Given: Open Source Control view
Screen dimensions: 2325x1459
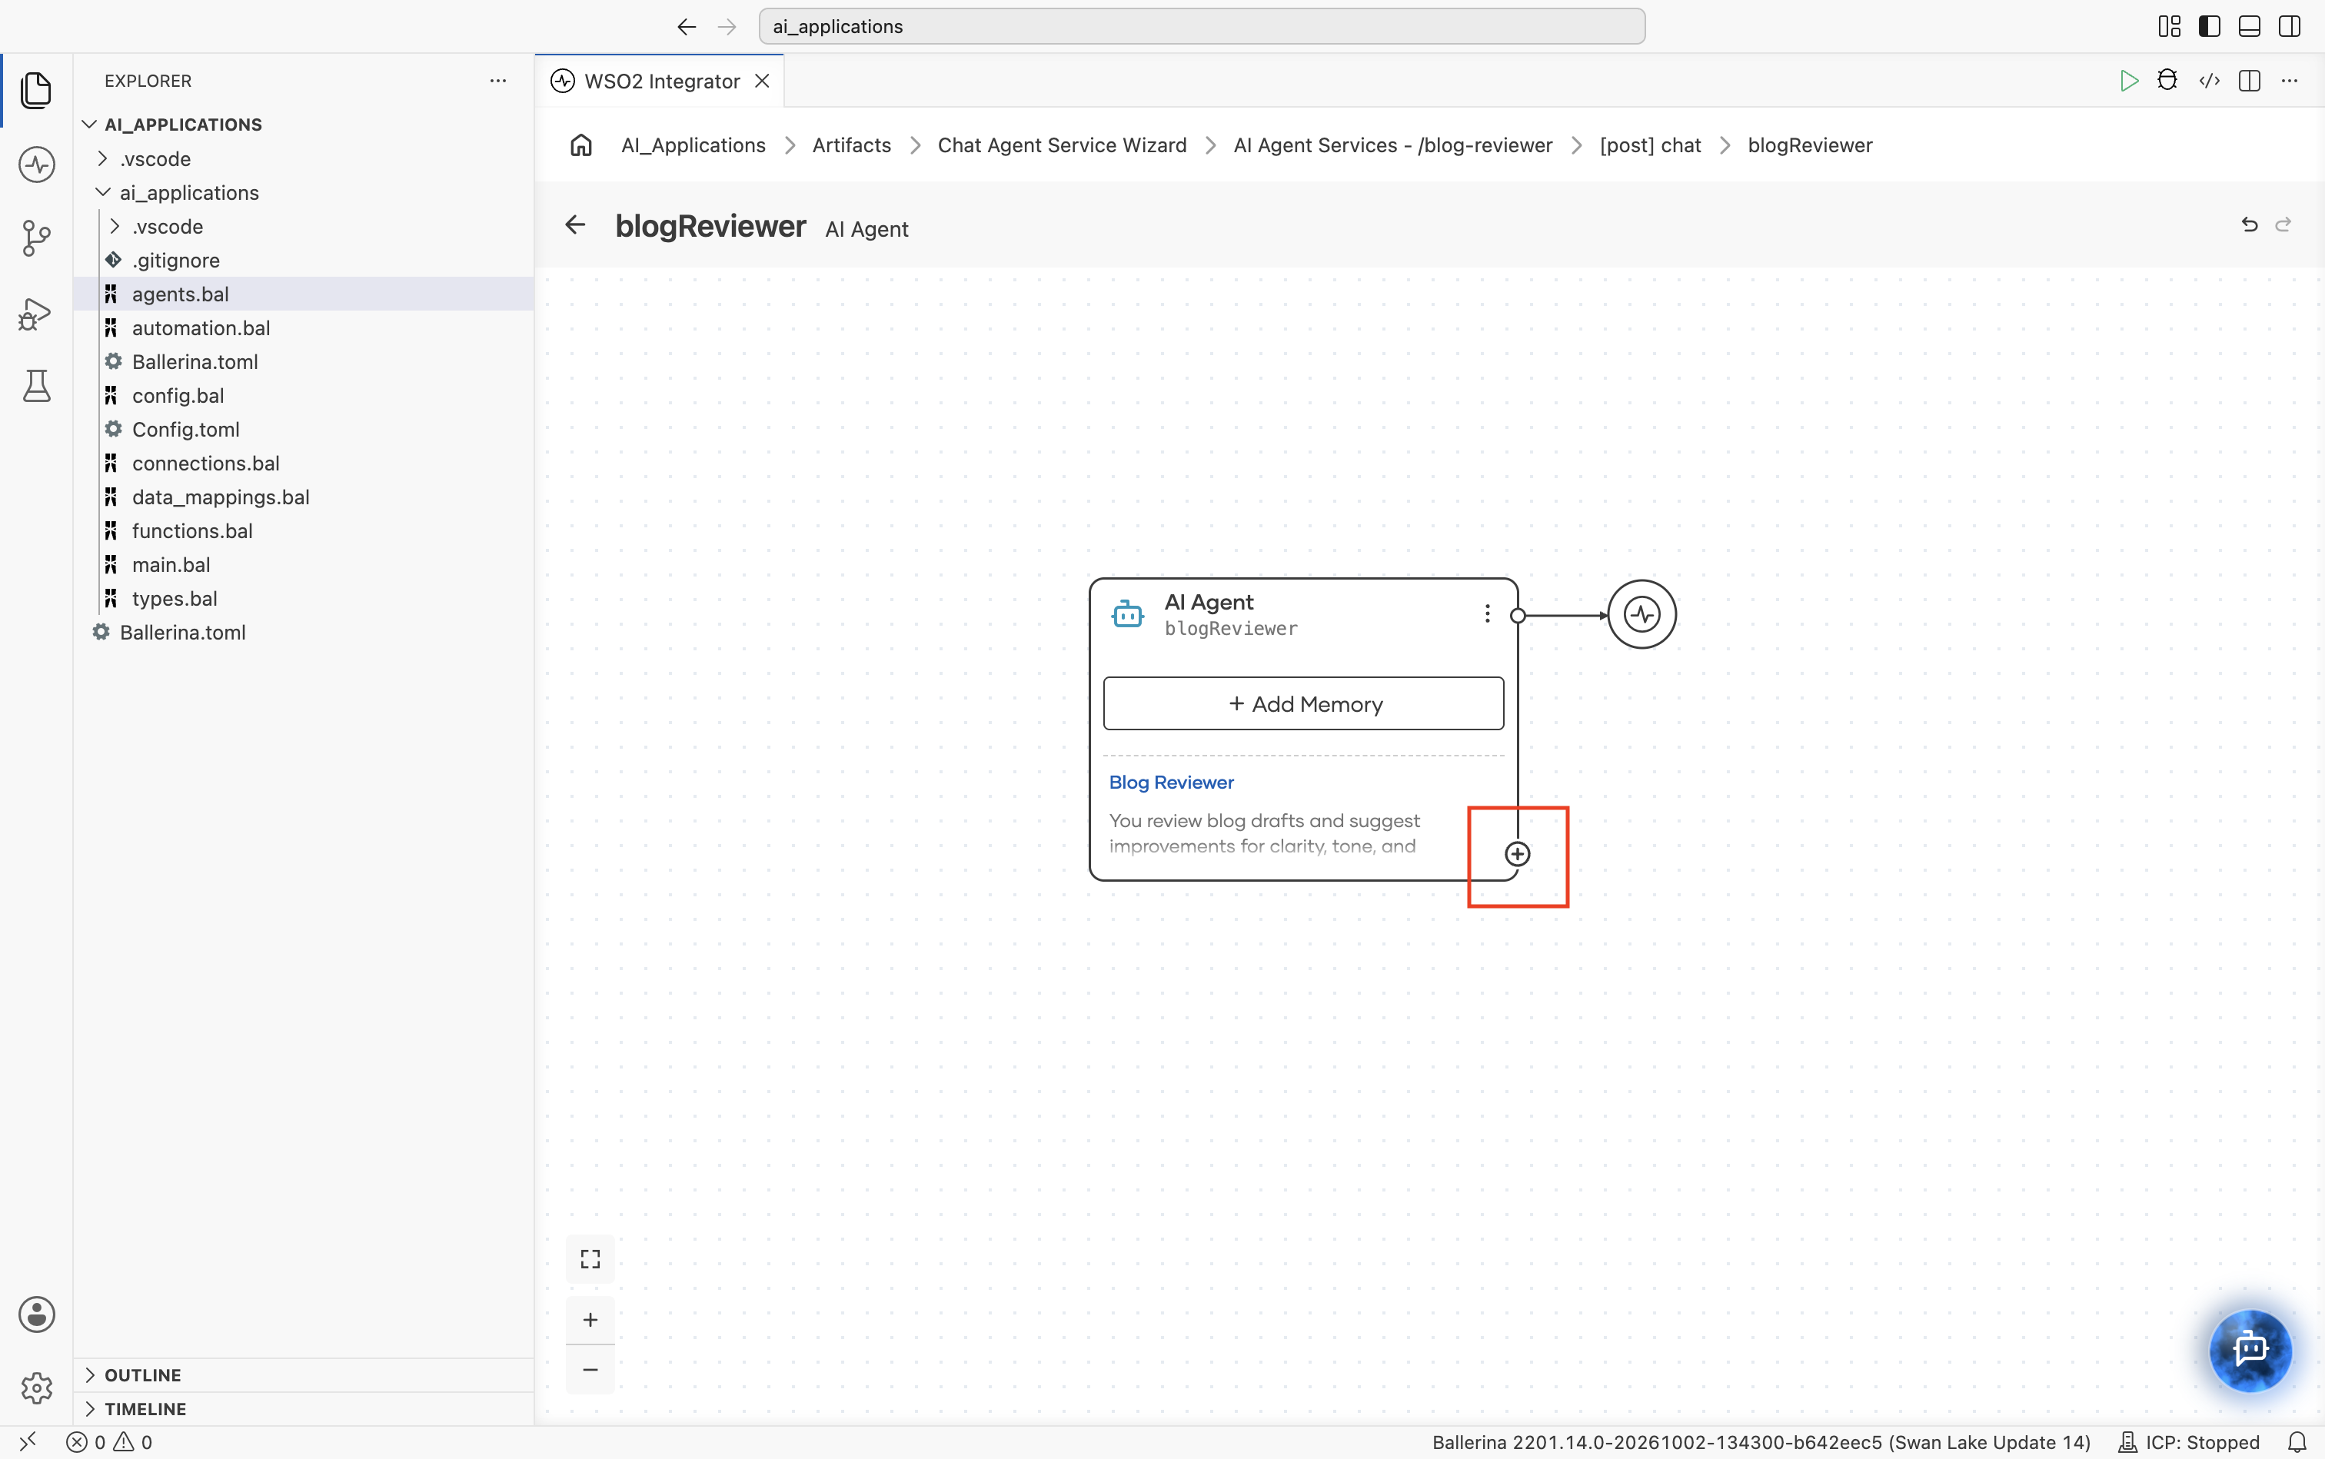Looking at the screenshot, I should click(x=35, y=238).
